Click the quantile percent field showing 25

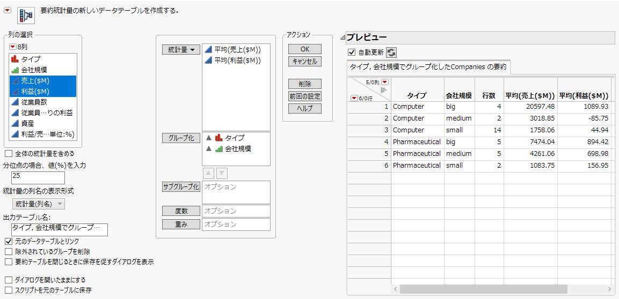[38, 178]
